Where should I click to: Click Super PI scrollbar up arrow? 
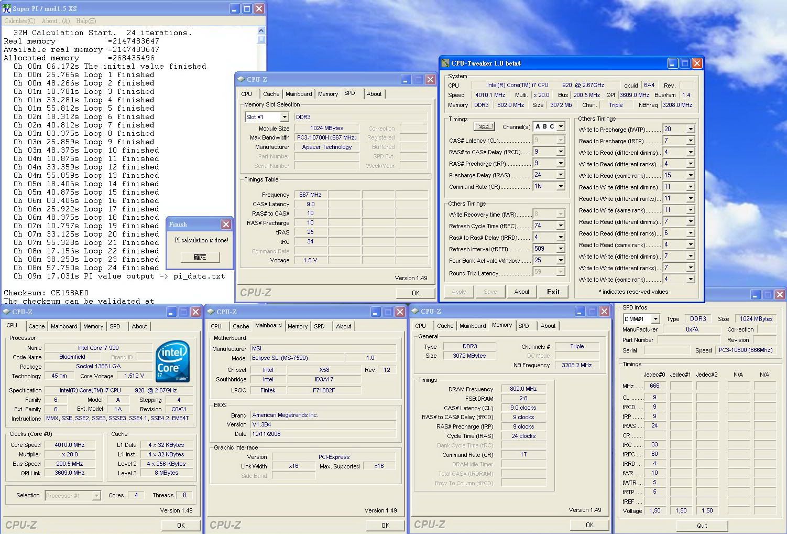(x=261, y=30)
